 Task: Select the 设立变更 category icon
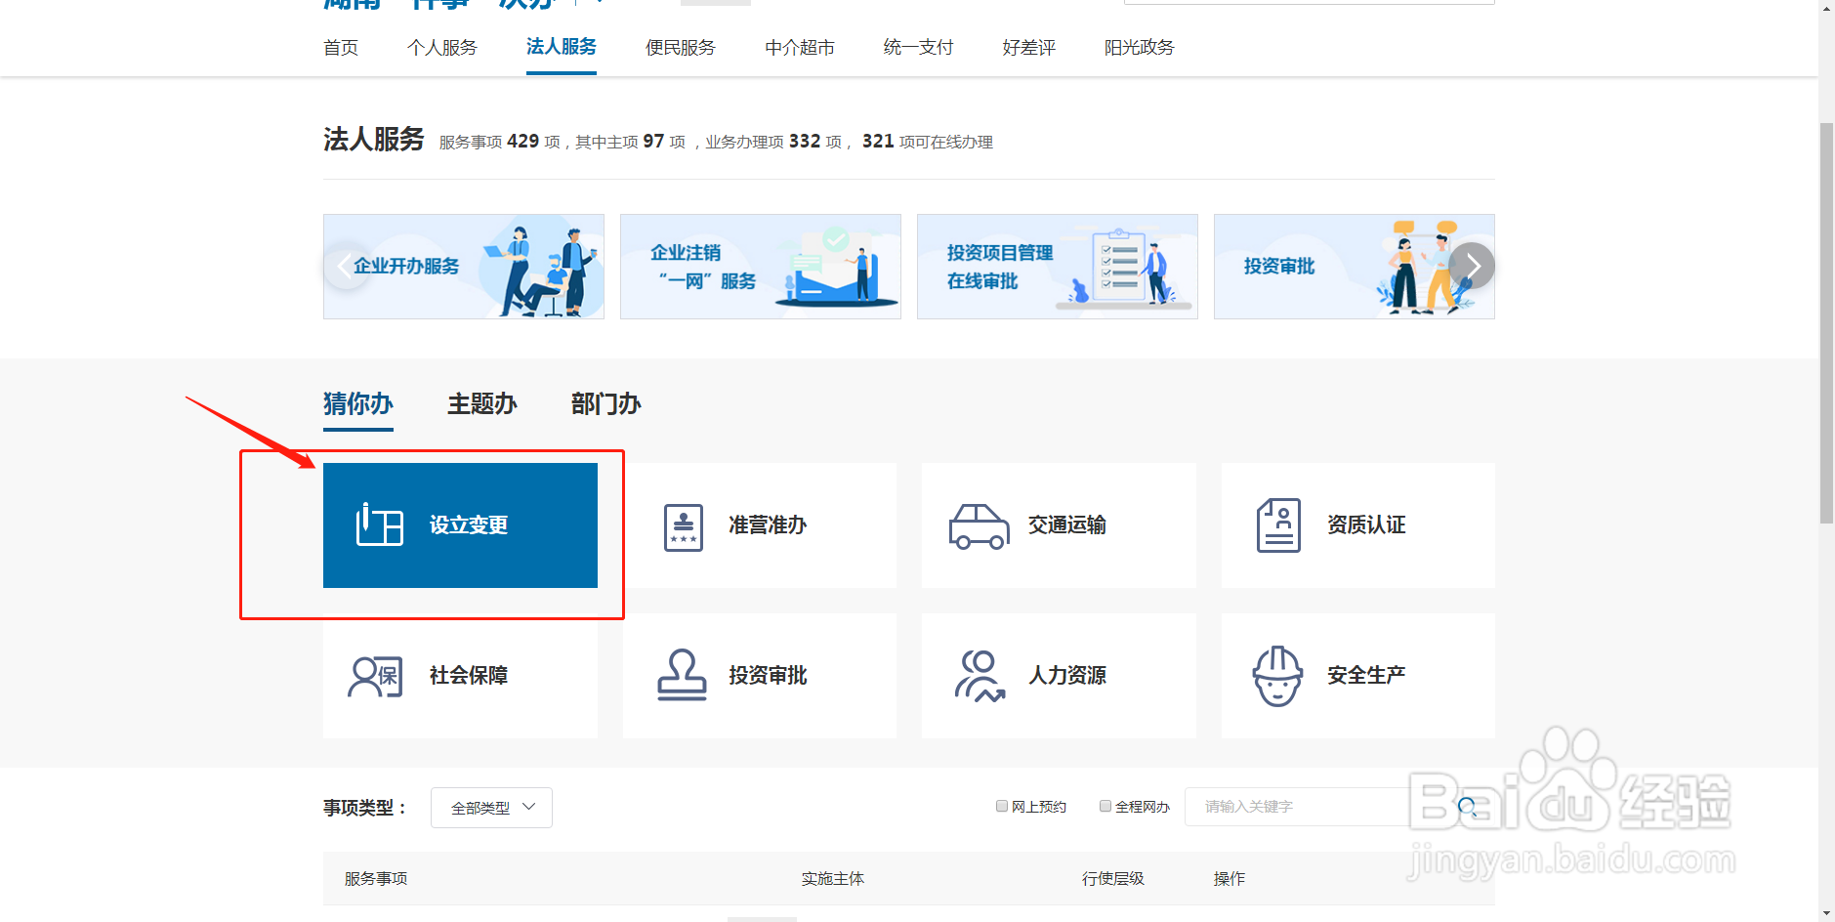pyautogui.click(x=377, y=524)
